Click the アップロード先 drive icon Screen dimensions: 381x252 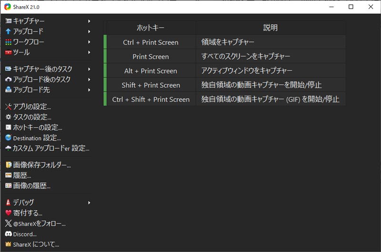coord(8,90)
